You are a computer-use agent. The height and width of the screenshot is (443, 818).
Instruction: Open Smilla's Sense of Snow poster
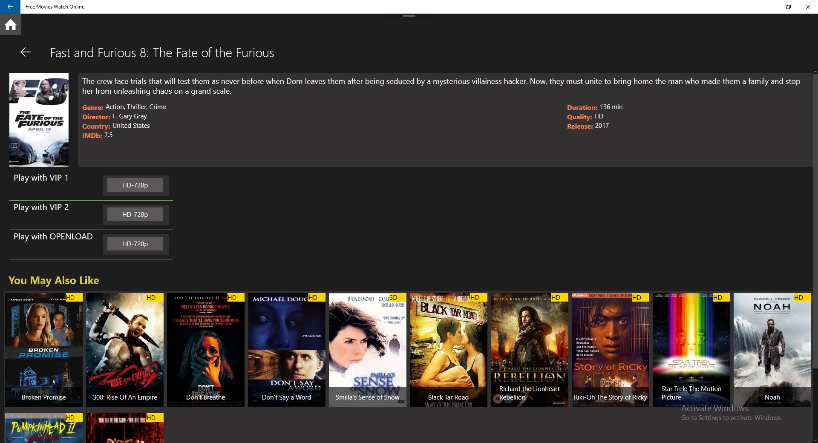click(368, 350)
